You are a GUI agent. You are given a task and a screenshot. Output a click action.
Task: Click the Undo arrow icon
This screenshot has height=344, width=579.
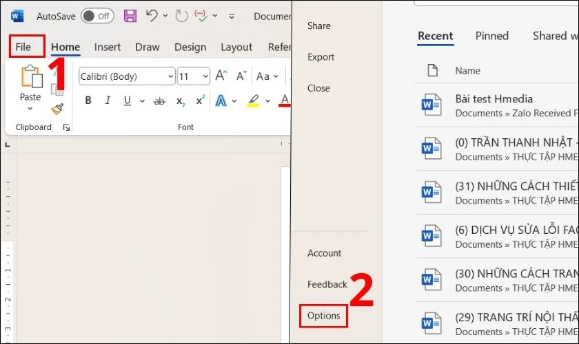pos(152,16)
